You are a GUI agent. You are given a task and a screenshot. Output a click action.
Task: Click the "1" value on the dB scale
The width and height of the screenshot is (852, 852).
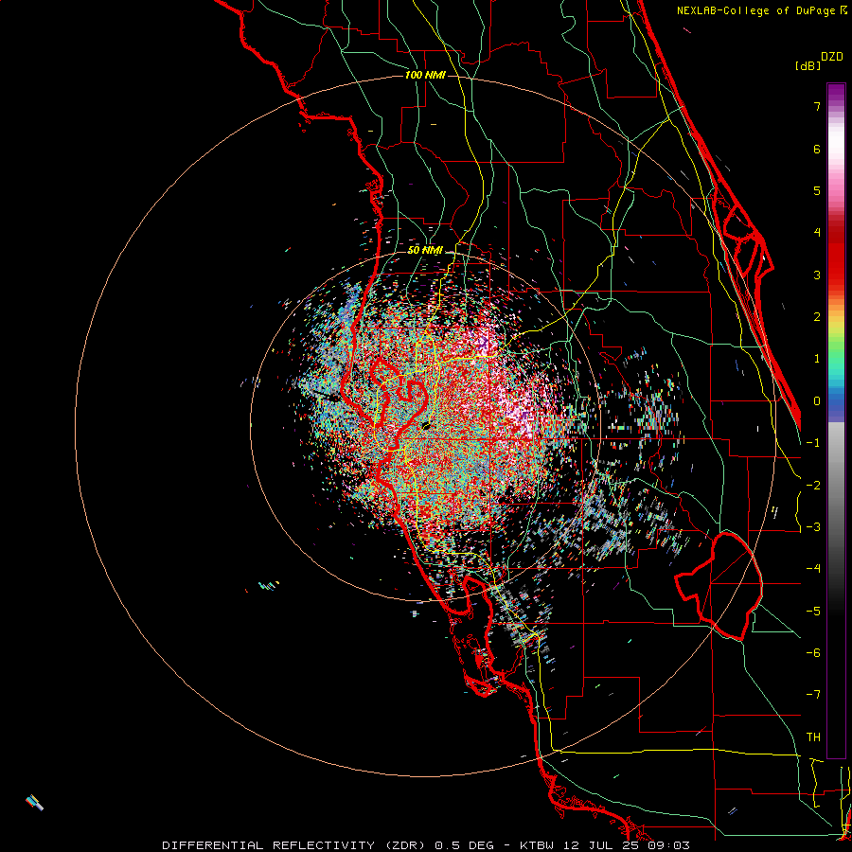[817, 359]
